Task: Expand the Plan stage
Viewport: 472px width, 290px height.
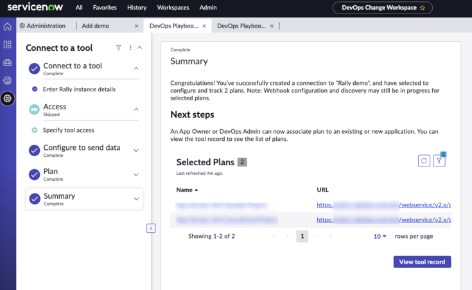Action: click(x=136, y=174)
